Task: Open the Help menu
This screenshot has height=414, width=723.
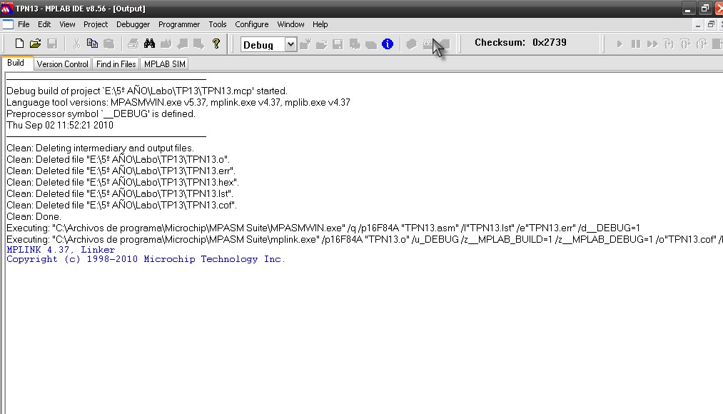Action: (x=320, y=24)
